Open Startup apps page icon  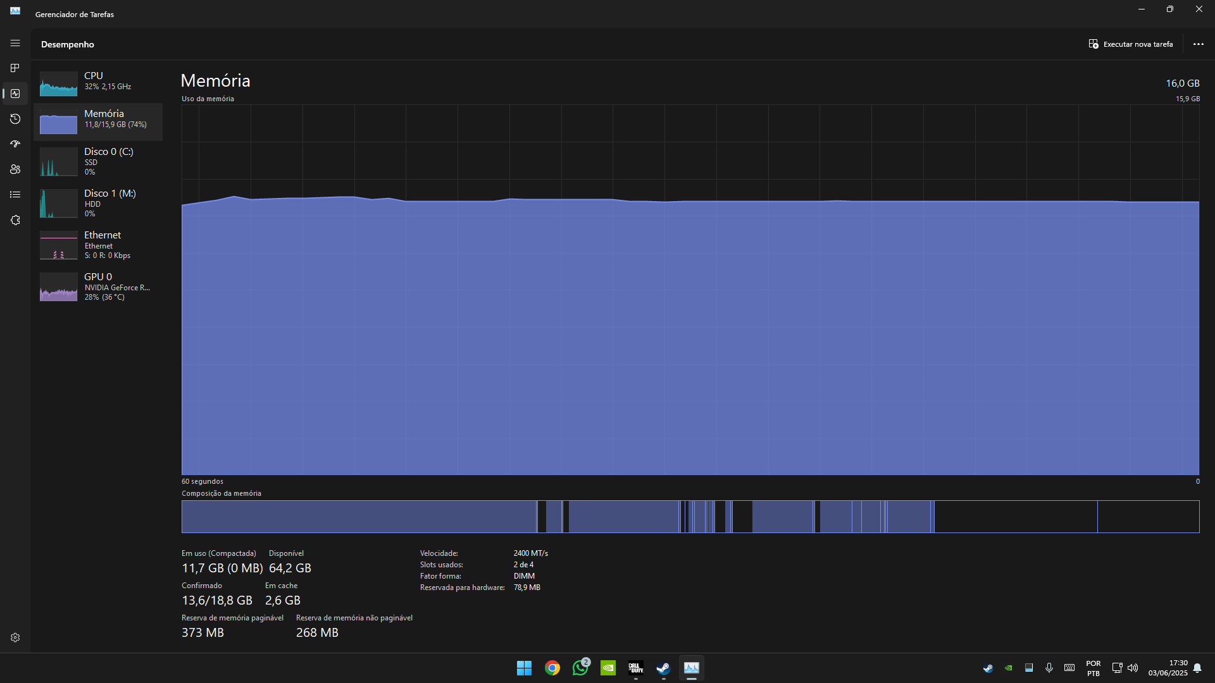click(15, 144)
